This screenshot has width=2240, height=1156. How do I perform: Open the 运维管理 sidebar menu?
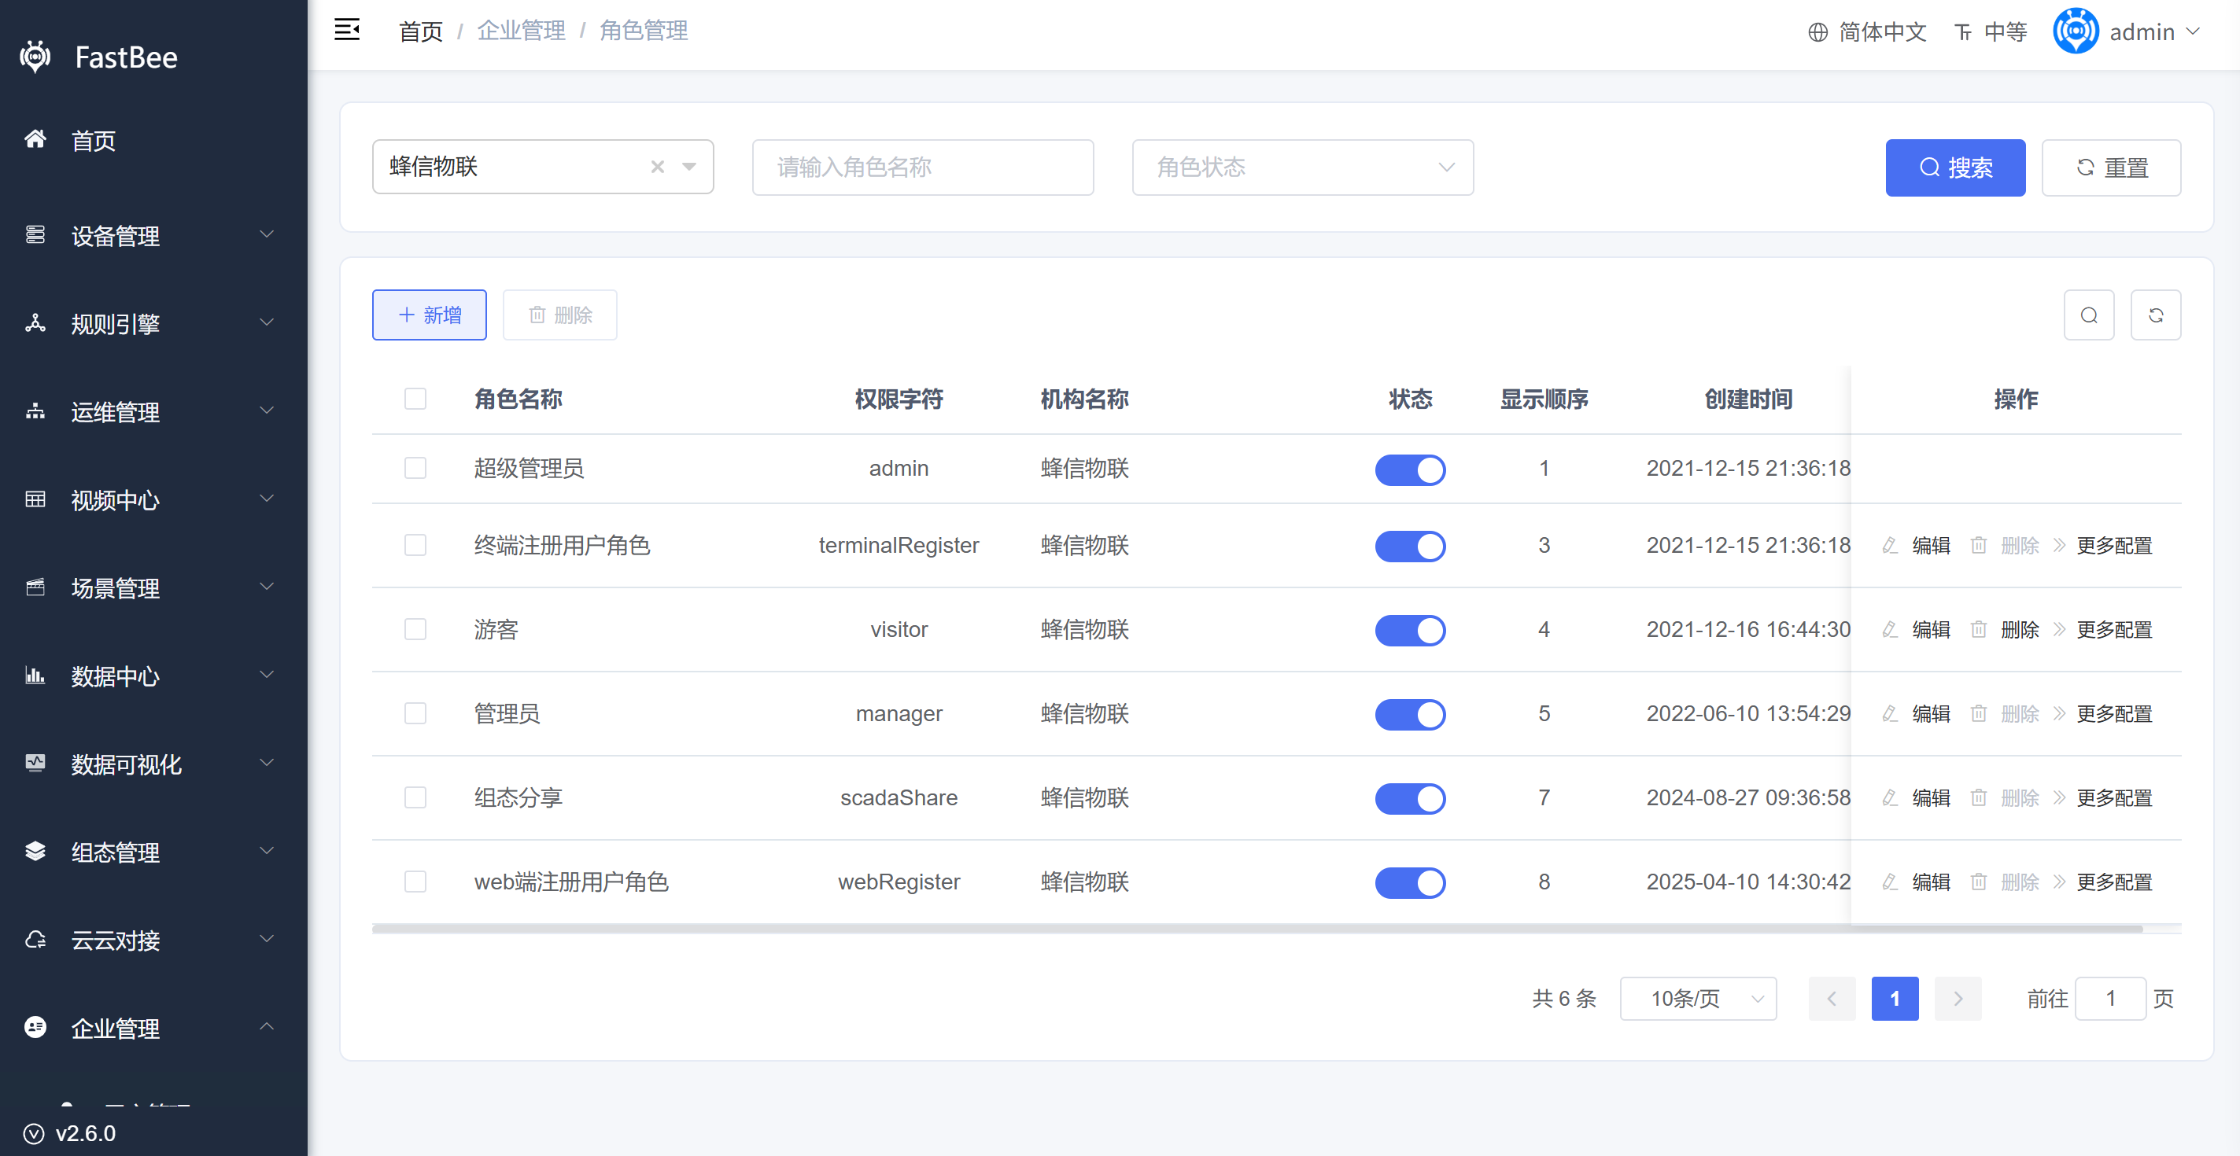pos(154,412)
